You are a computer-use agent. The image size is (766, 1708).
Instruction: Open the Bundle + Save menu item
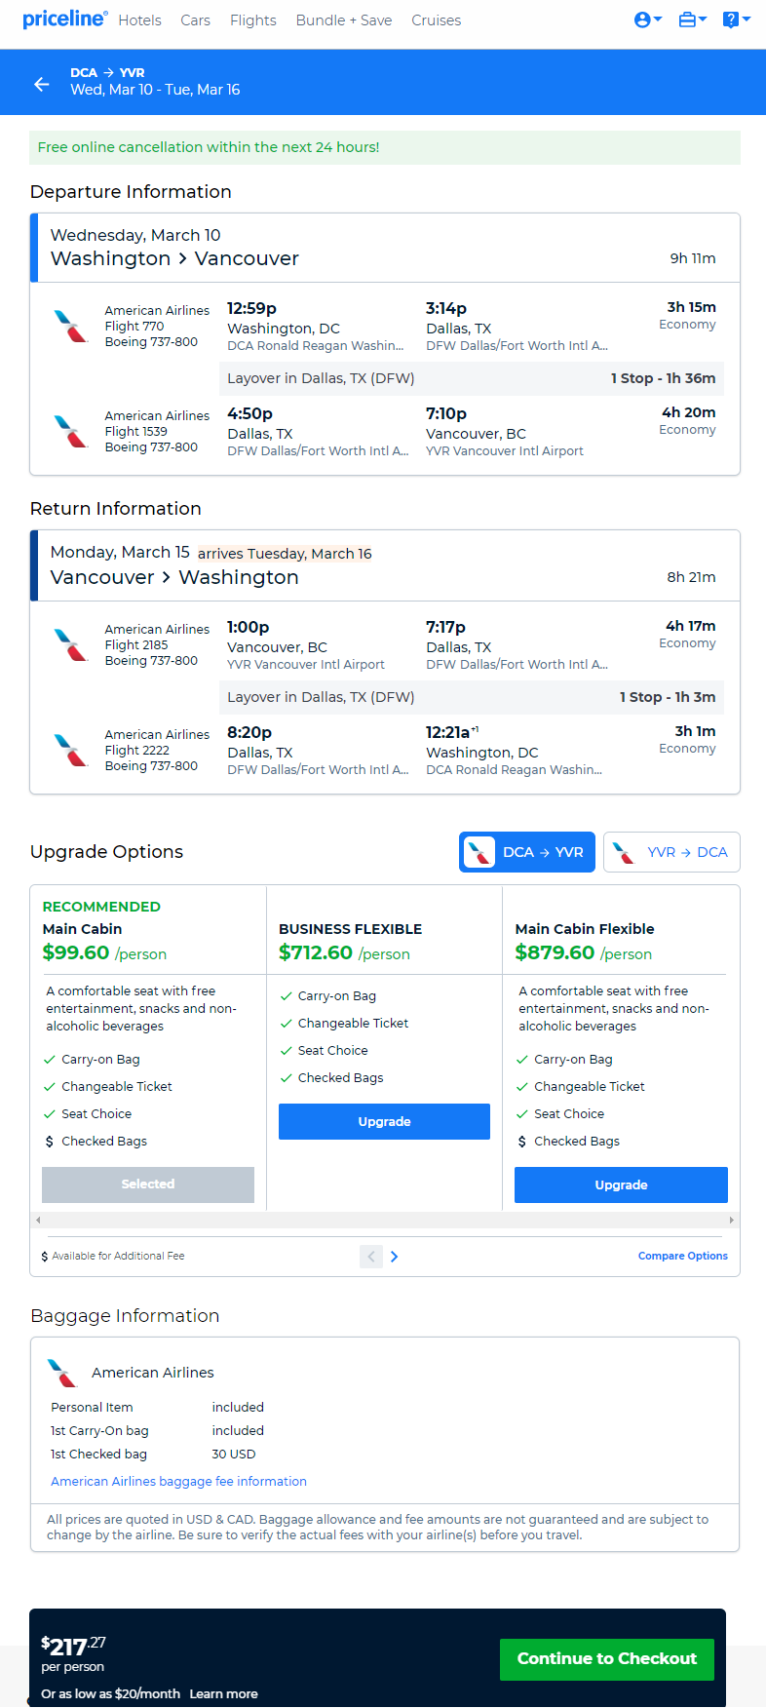coord(344,20)
